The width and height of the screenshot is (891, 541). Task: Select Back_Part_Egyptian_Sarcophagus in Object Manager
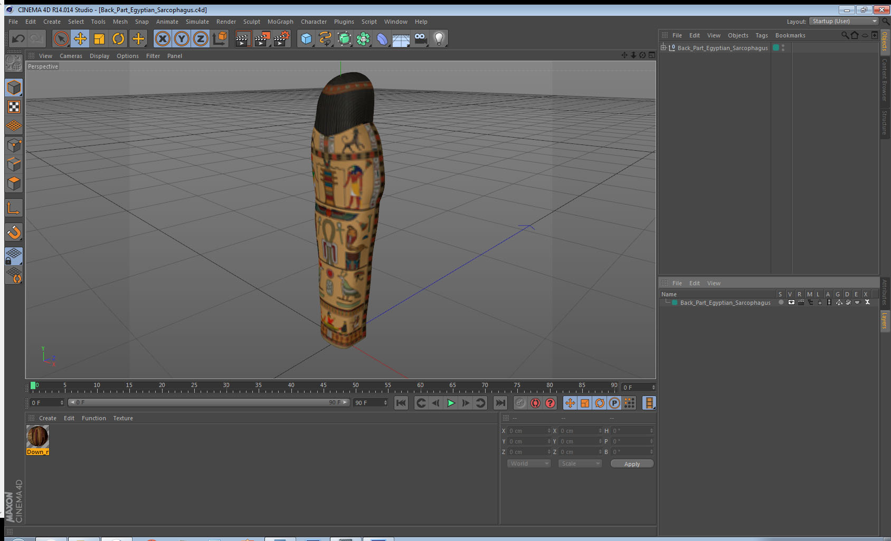click(x=723, y=48)
